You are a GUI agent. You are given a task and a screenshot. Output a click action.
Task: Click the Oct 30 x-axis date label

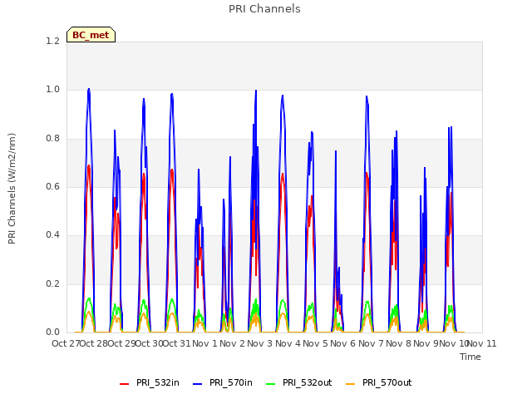pyautogui.click(x=149, y=343)
